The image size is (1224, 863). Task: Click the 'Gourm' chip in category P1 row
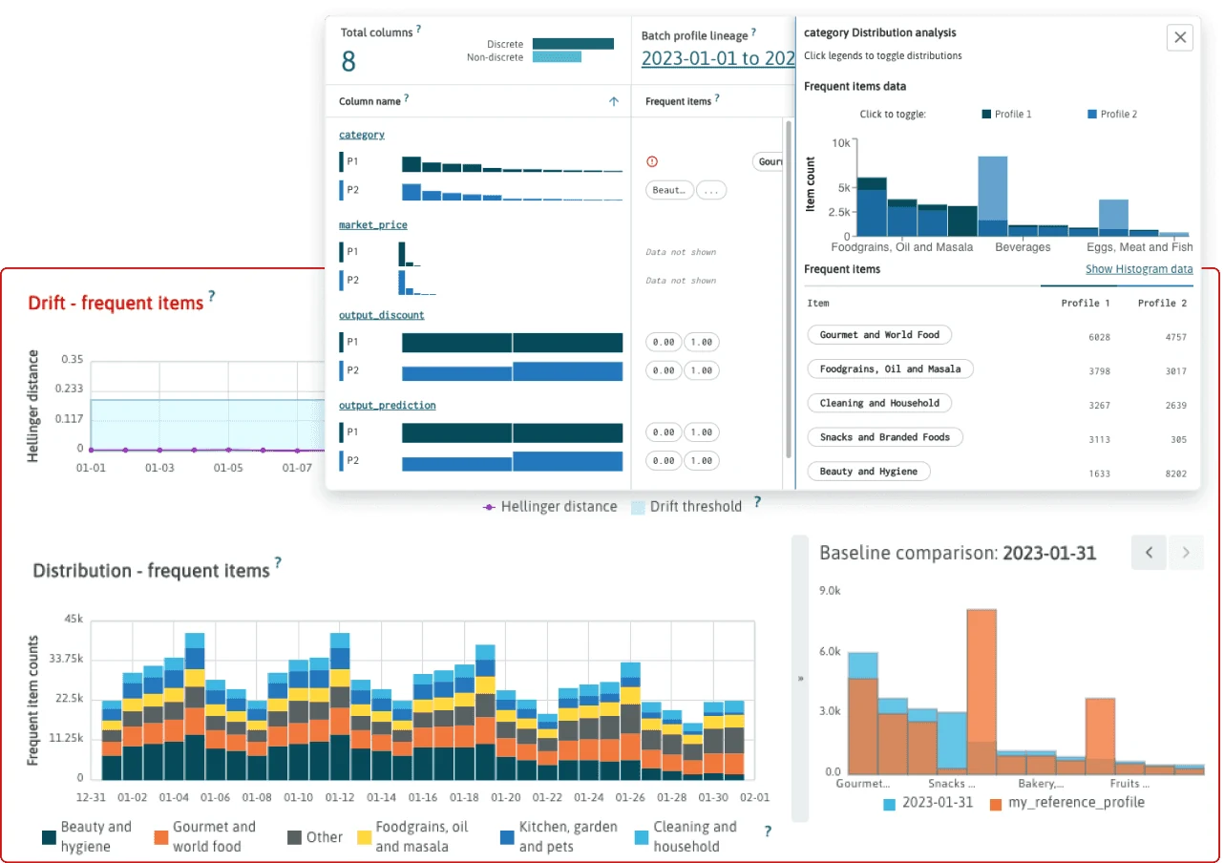(770, 161)
